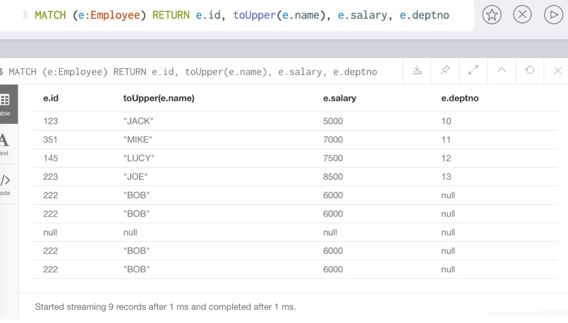
Task: Select the salary cell 7000
Action: pos(333,139)
